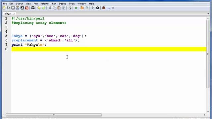Image resolution: width=212 pixels, height=119 pixels.
Task: Click the '#Replacing array elements' comment
Action: [39, 23]
